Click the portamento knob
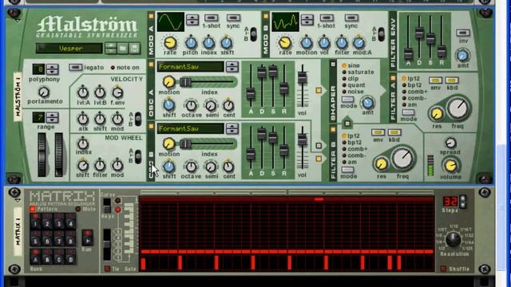The width and height of the screenshot is (511, 287). click(44, 92)
